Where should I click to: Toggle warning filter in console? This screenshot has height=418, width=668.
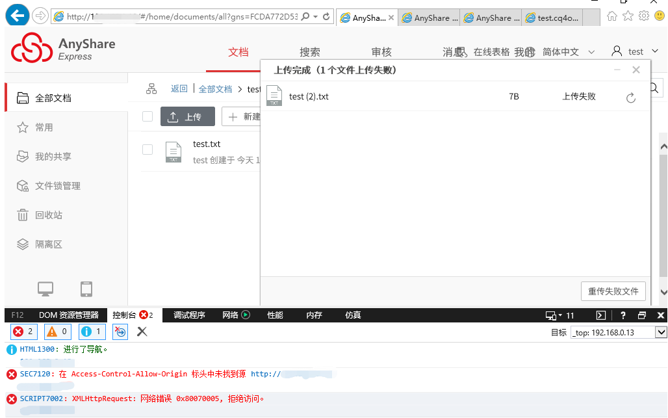58,332
